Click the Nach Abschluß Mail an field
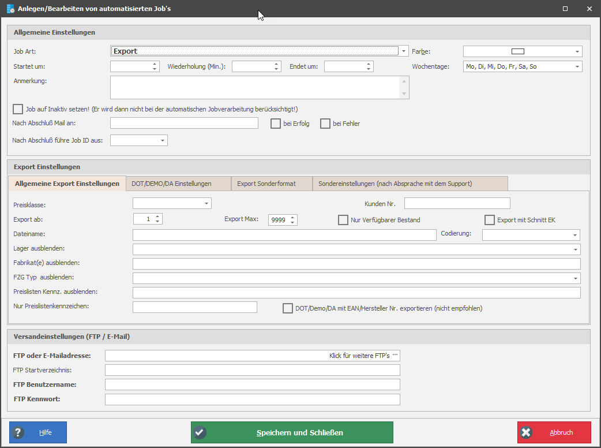This screenshot has width=601, height=448. [x=184, y=123]
